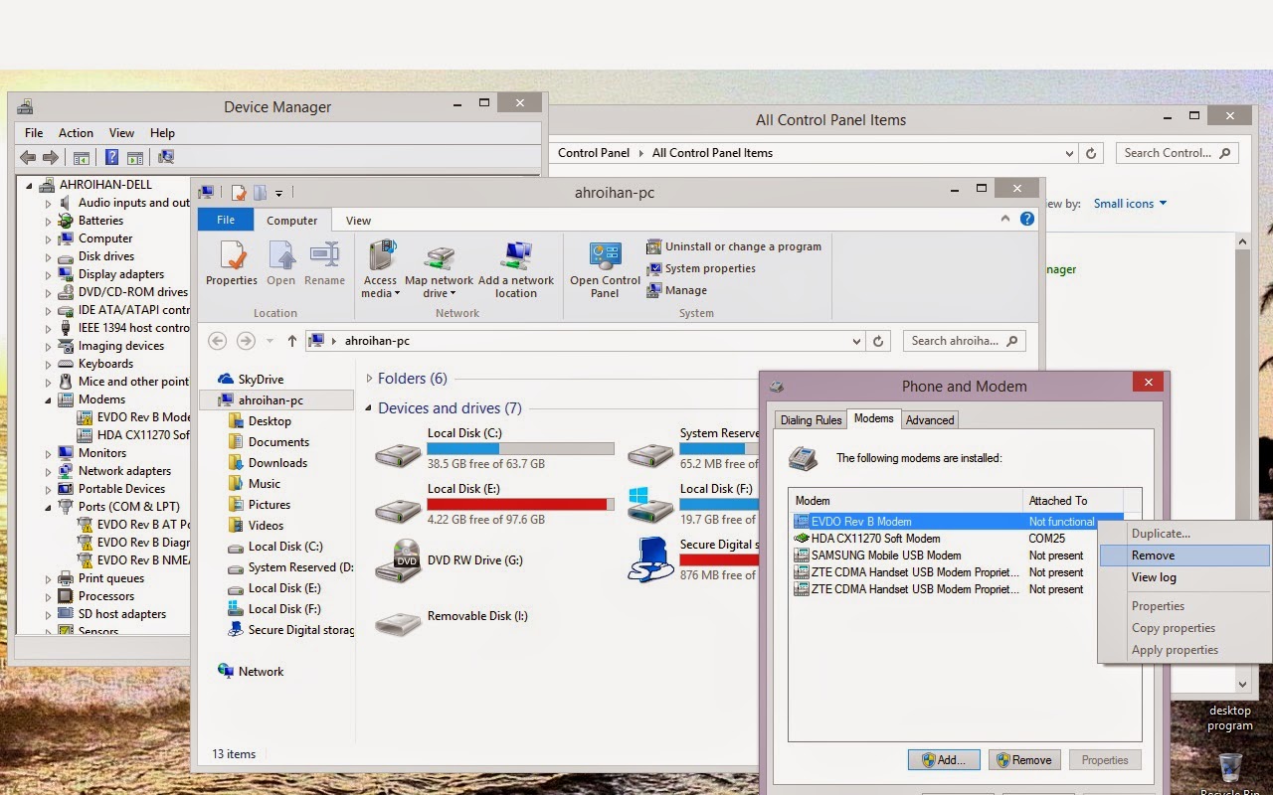This screenshot has width=1273, height=795.
Task: Expand Network adapters in Device Manager
Action: coord(48,471)
